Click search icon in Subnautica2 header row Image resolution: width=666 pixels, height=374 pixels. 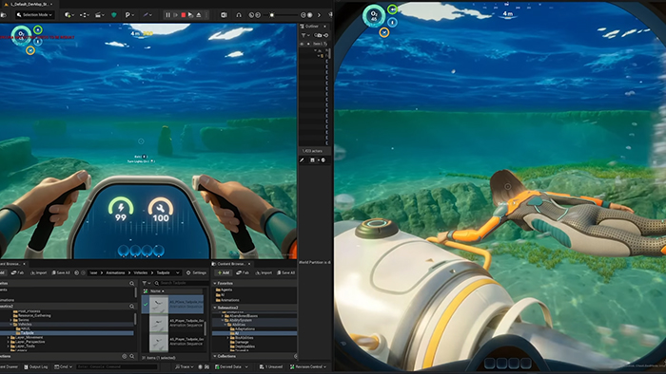point(131,306)
